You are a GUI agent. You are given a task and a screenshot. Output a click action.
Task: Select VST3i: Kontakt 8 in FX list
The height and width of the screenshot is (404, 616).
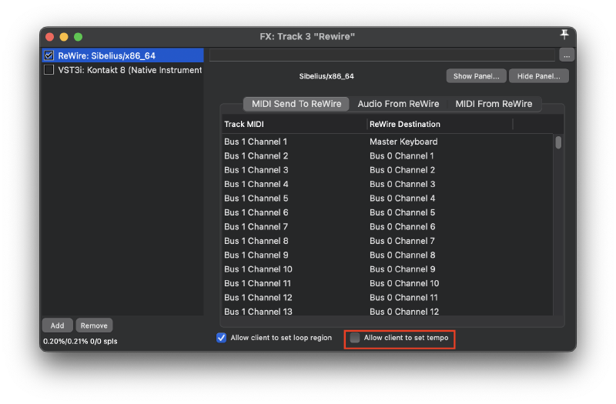pos(123,70)
